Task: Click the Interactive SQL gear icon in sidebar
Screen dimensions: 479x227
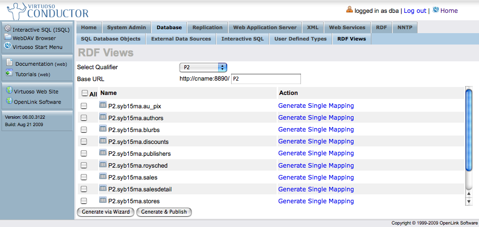Action: click(8, 29)
